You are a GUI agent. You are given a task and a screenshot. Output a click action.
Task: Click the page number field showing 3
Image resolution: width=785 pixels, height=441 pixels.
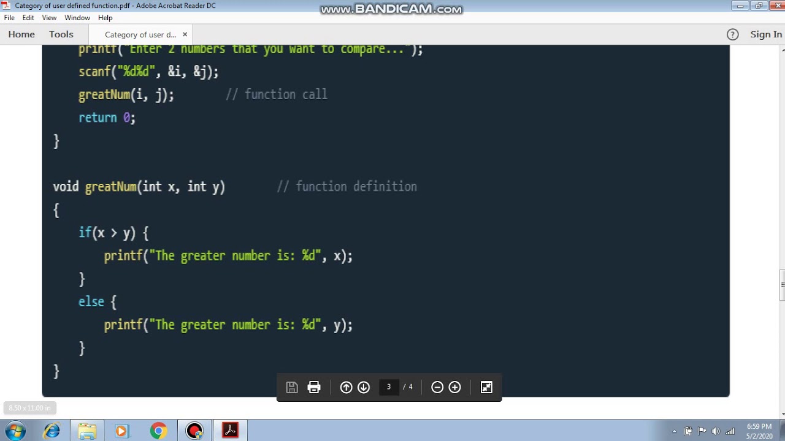389,387
